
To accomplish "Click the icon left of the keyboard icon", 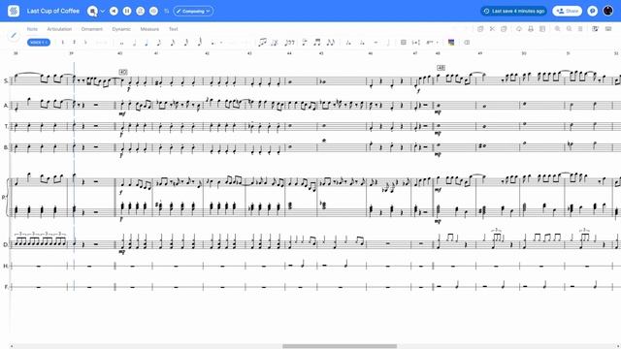I will (x=595, y=29).
